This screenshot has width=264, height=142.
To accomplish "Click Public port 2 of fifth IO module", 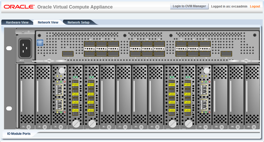I will pos(91,94).
